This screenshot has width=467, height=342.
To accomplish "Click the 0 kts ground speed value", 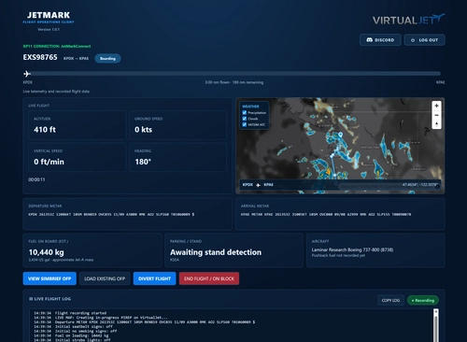I will [x=143, y=130].
